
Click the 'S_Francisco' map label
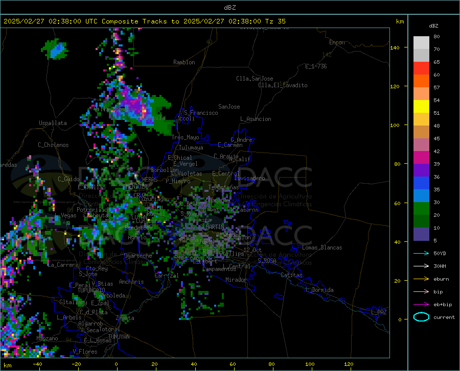[x=201, y=113]
